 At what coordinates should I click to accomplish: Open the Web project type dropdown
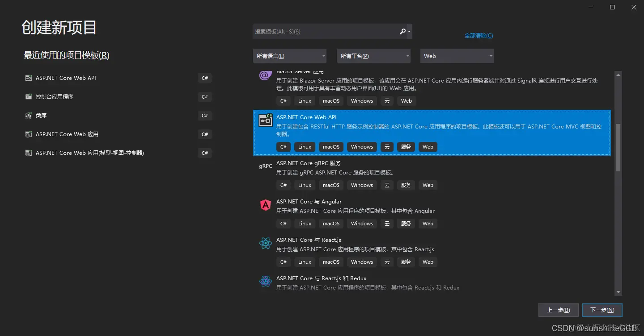click(457, 56)
